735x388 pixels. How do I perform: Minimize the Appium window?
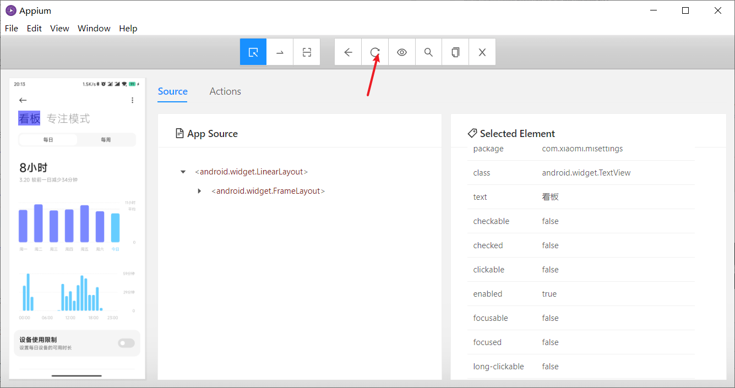[x=654, y=10]
